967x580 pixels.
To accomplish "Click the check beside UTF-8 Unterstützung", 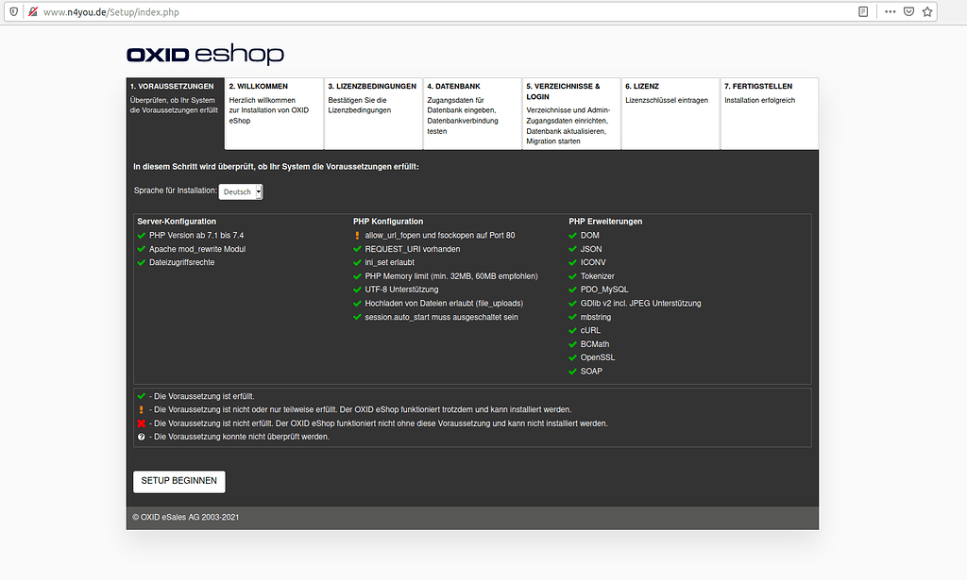I will [357, 290].
